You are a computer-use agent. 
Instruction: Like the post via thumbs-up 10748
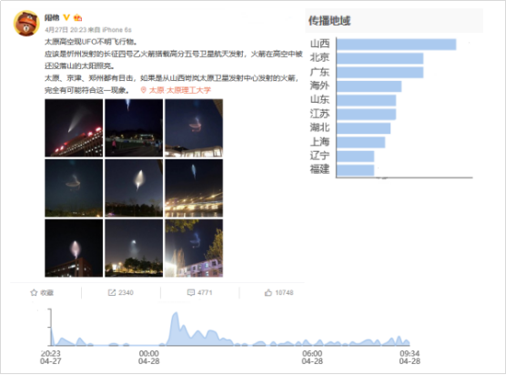pos(268,292)
